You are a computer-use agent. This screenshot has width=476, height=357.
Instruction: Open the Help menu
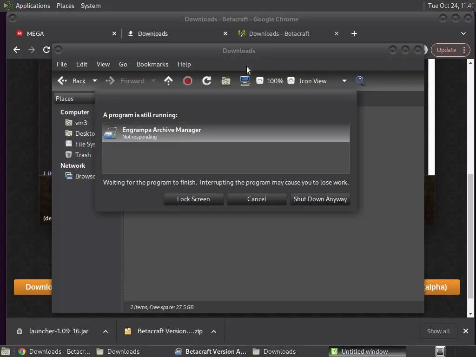pyautogui.click(x=184, y=64)
